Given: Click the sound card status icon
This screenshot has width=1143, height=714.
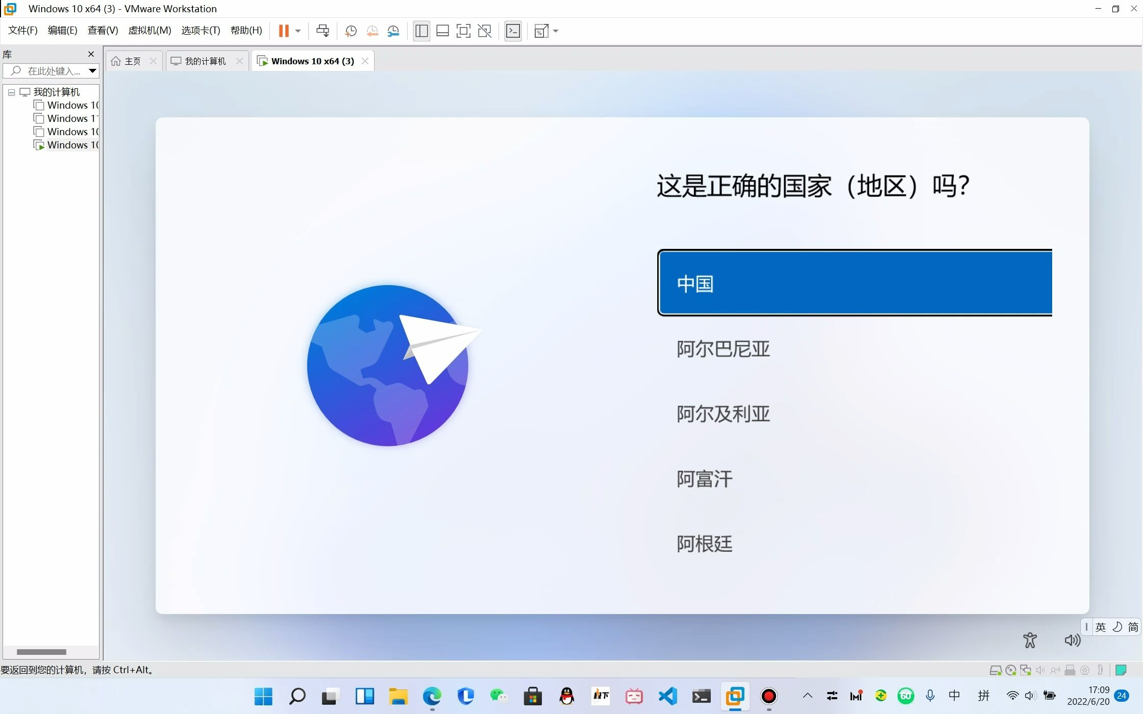Looking at the screenshot, I should point(1040,670).
